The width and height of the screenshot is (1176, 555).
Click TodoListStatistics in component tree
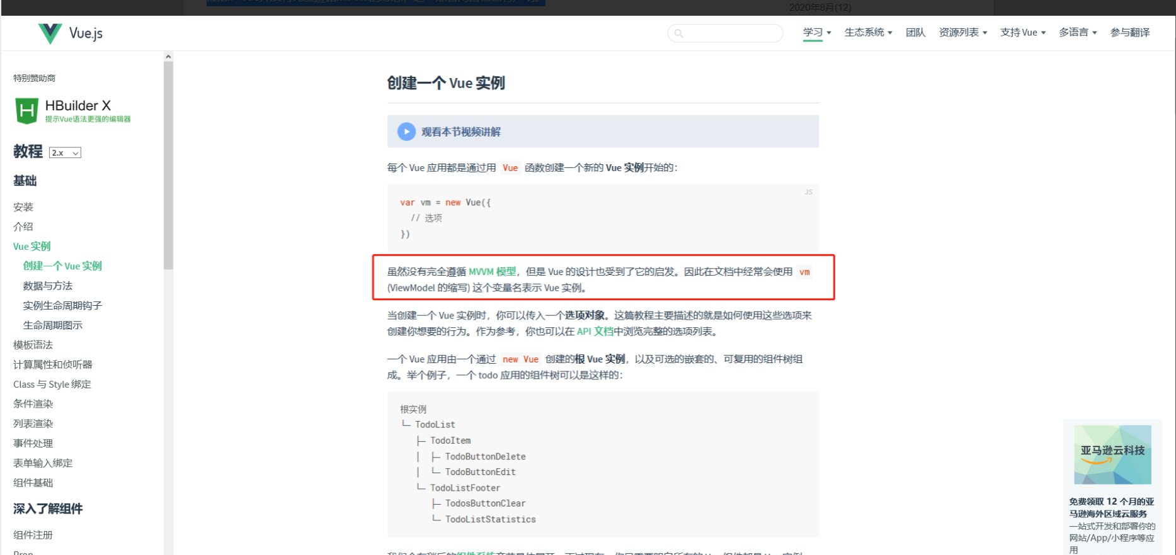(490, 520)
